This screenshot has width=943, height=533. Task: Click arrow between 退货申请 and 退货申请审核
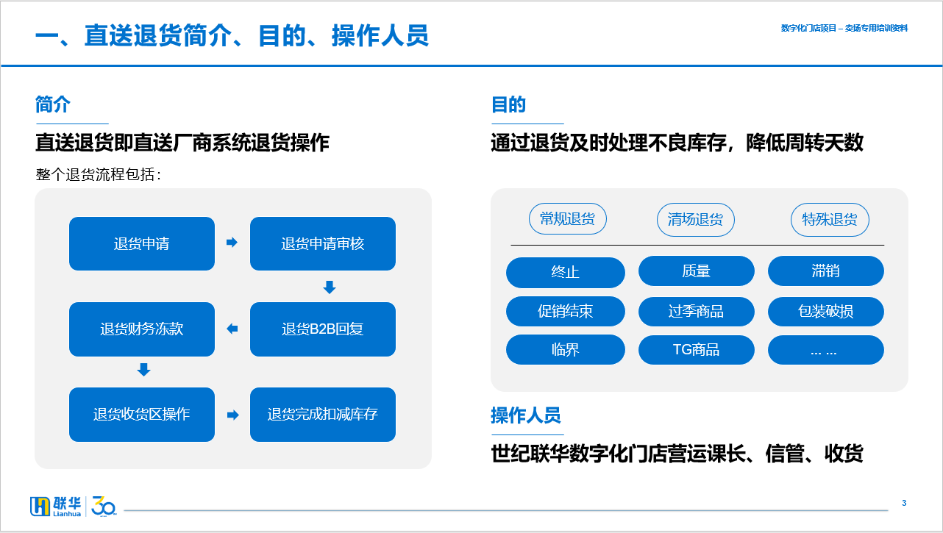pyautogui.click(x=232, y=242)
